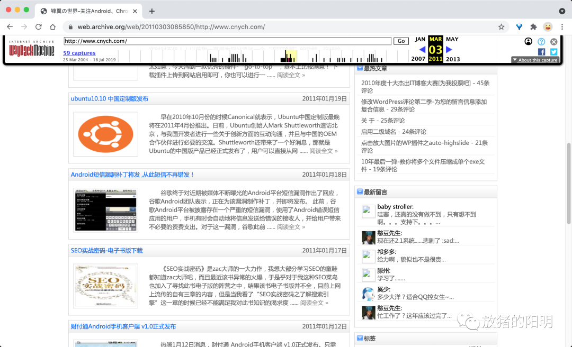Viewport: 572px width, 347px height.
Task: Close the 锋翼の世界 tab
Action: tap(135, 11)
